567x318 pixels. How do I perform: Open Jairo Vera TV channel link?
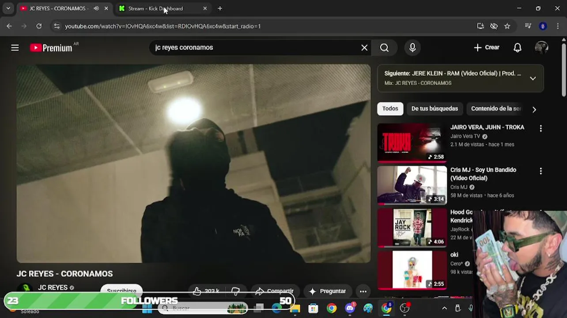coord(465,136)
